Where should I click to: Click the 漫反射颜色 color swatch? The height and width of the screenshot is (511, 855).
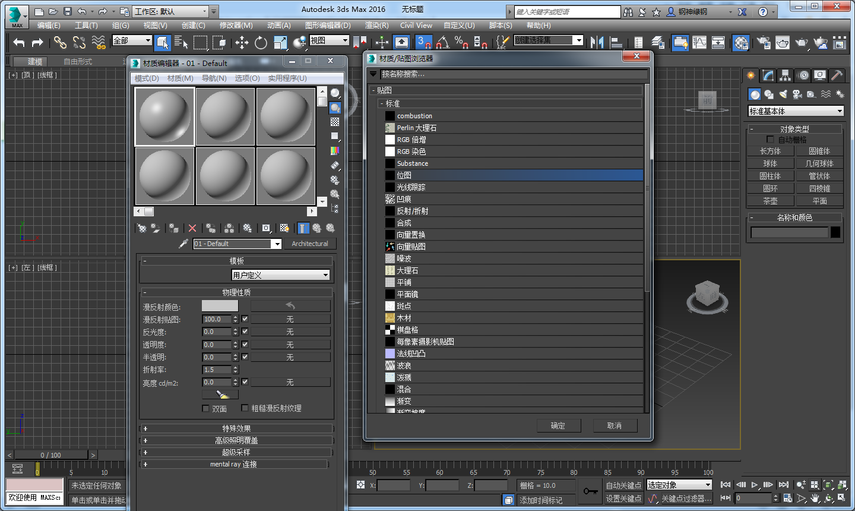pos(220,306)
